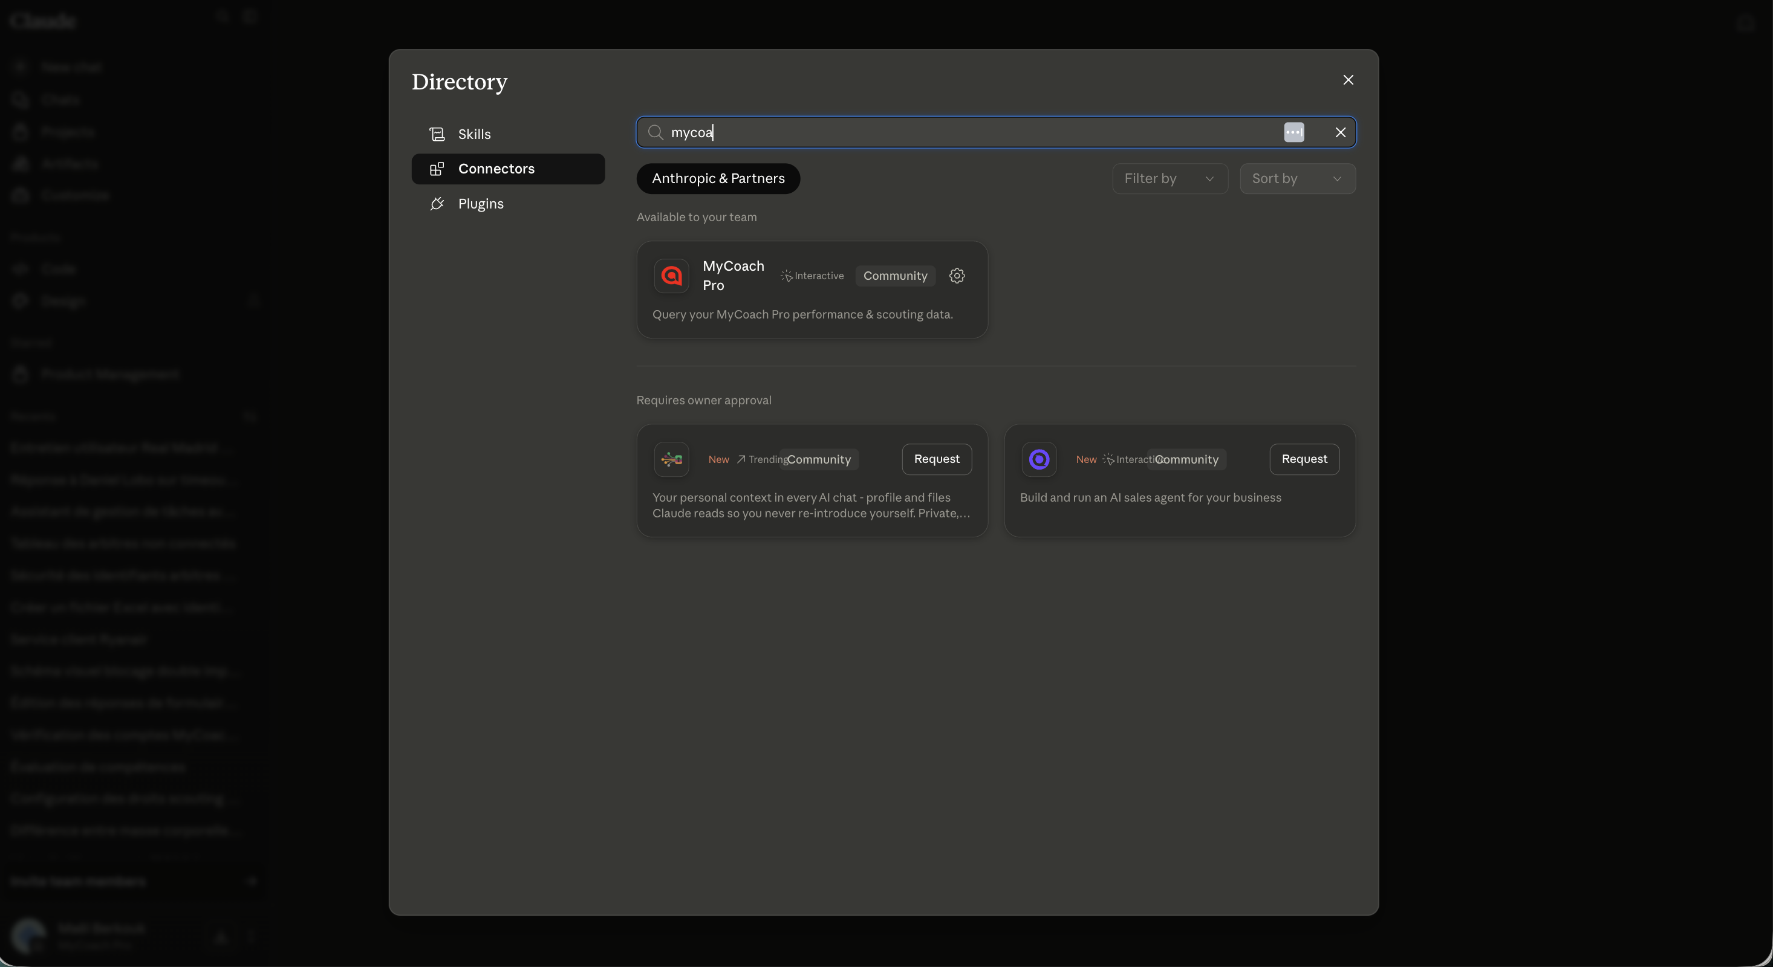Screen dimensions: 1773x967
Task: Switch to the Plugins section
Action: (x=508, y=204)
